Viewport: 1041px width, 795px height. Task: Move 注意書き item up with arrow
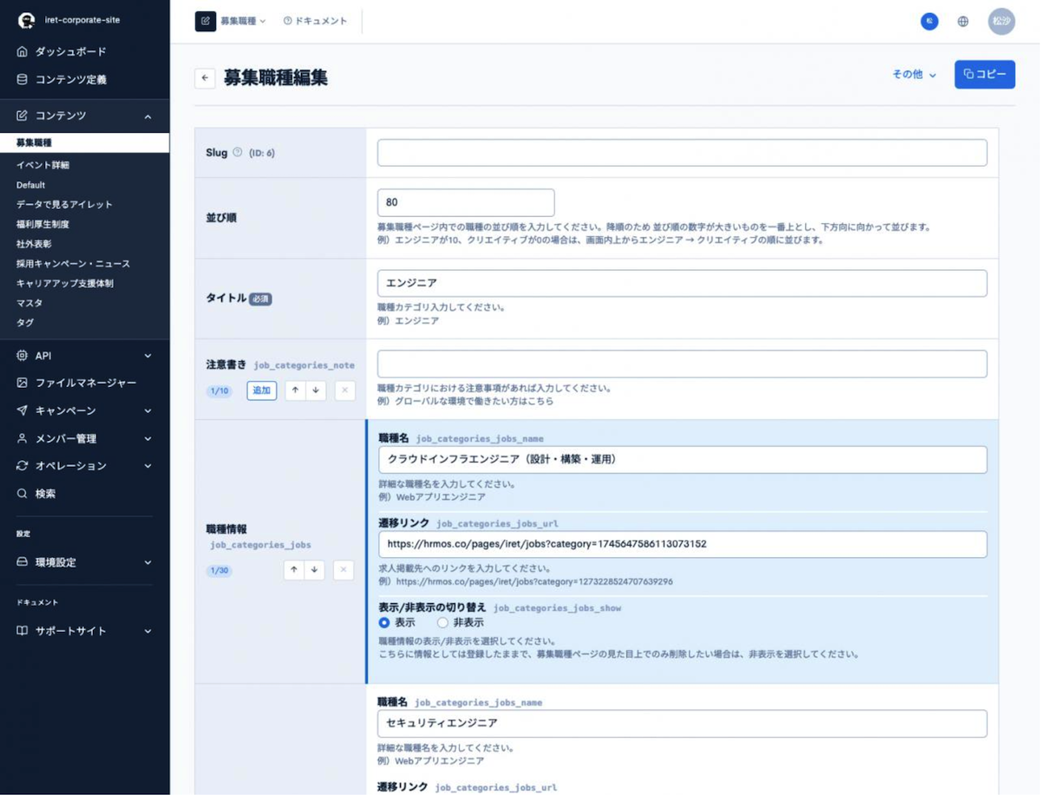coord(295,391)
